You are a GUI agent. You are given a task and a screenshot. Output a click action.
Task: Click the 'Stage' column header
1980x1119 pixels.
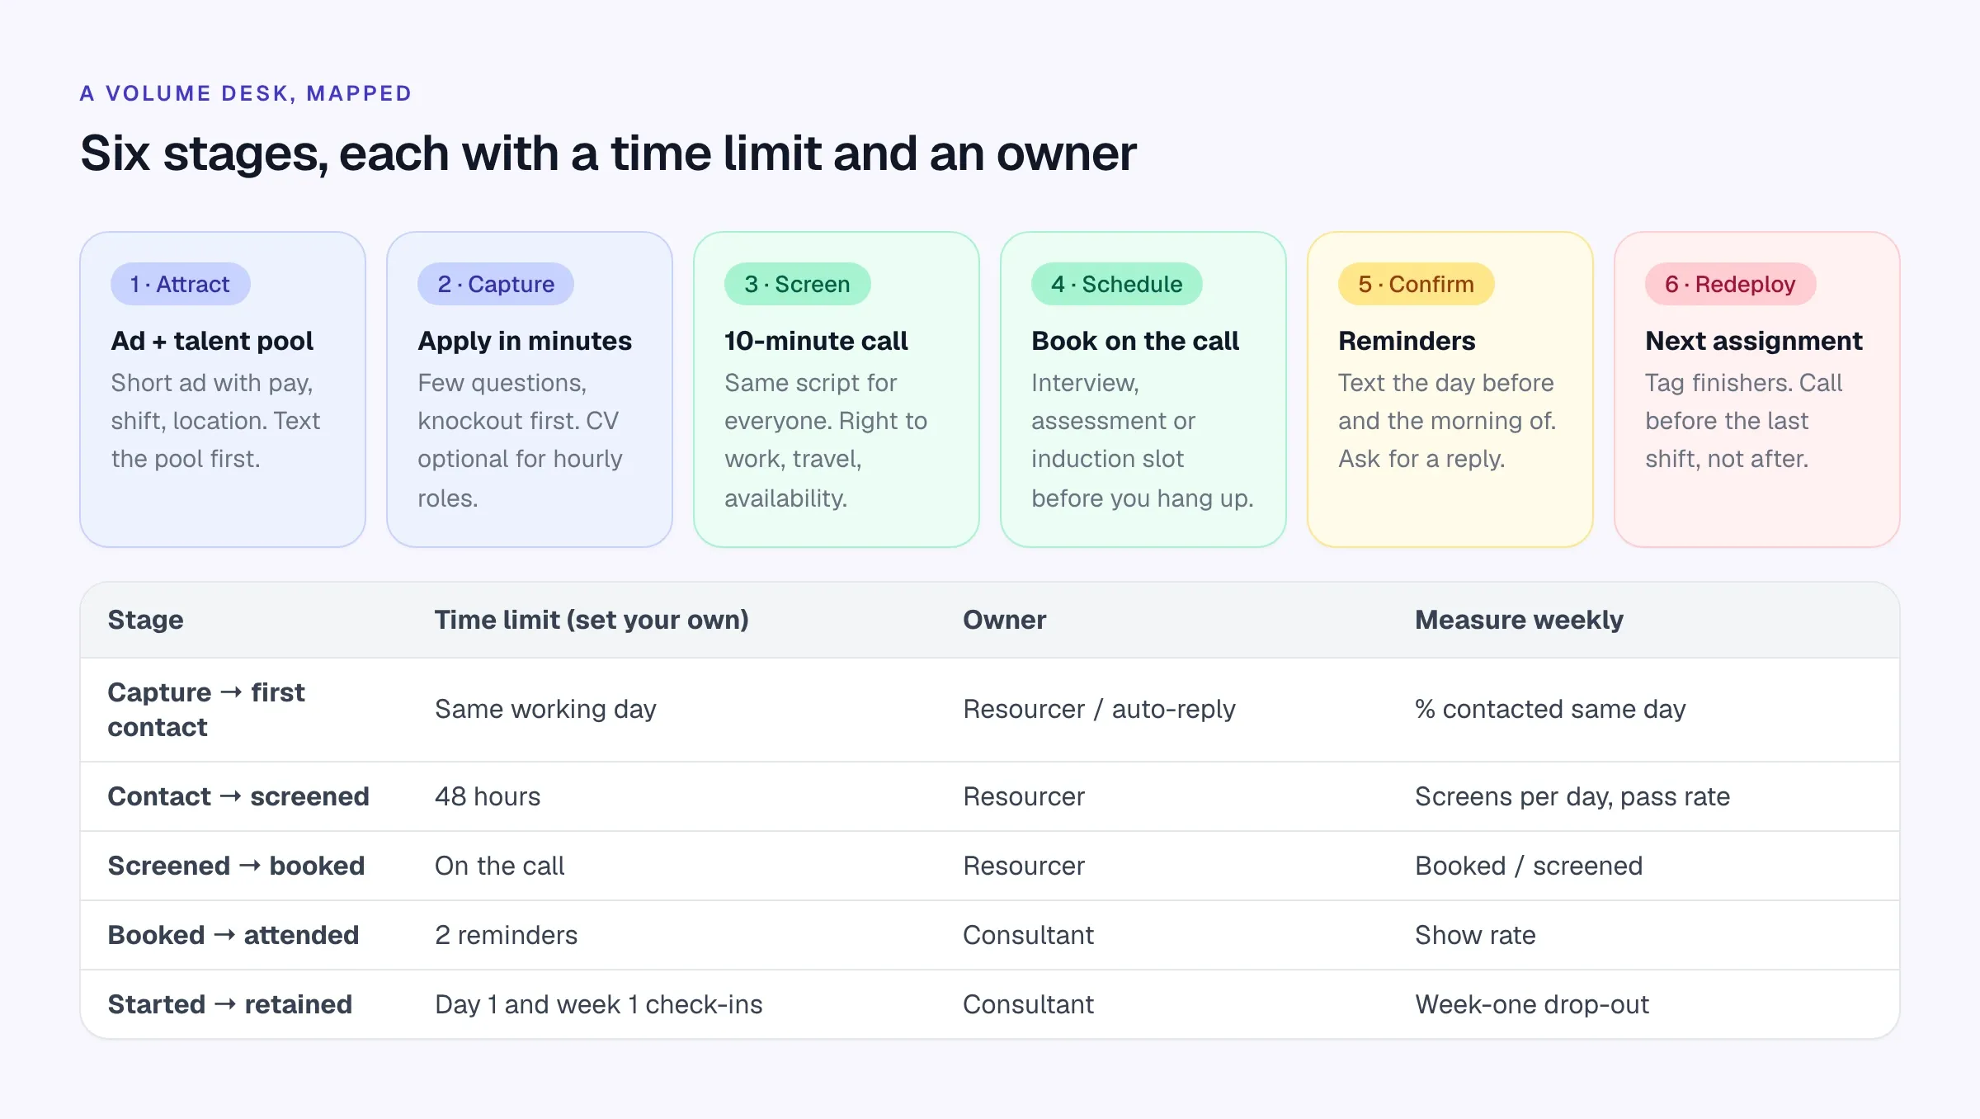[x=145, y=620]
